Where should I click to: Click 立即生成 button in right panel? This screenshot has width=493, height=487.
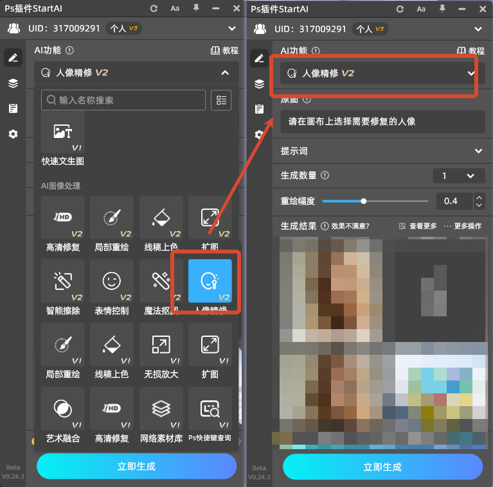coord(382,466)
